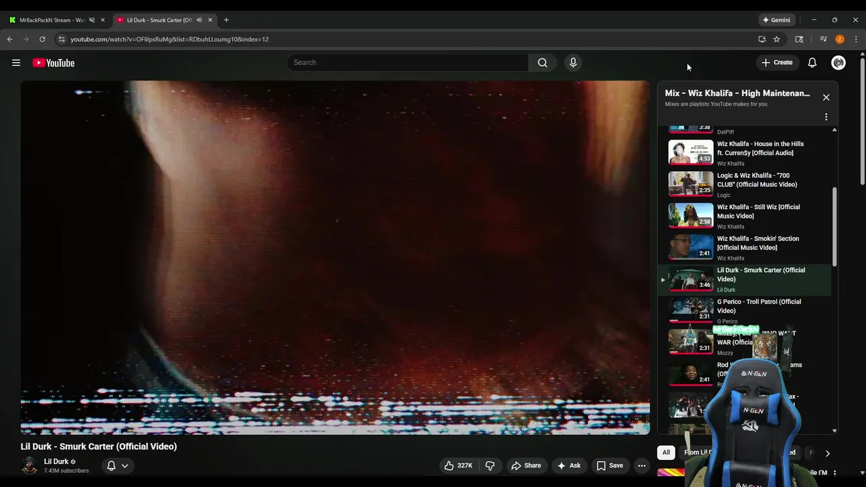Open Chrome three-dot menu

[856, 39]
